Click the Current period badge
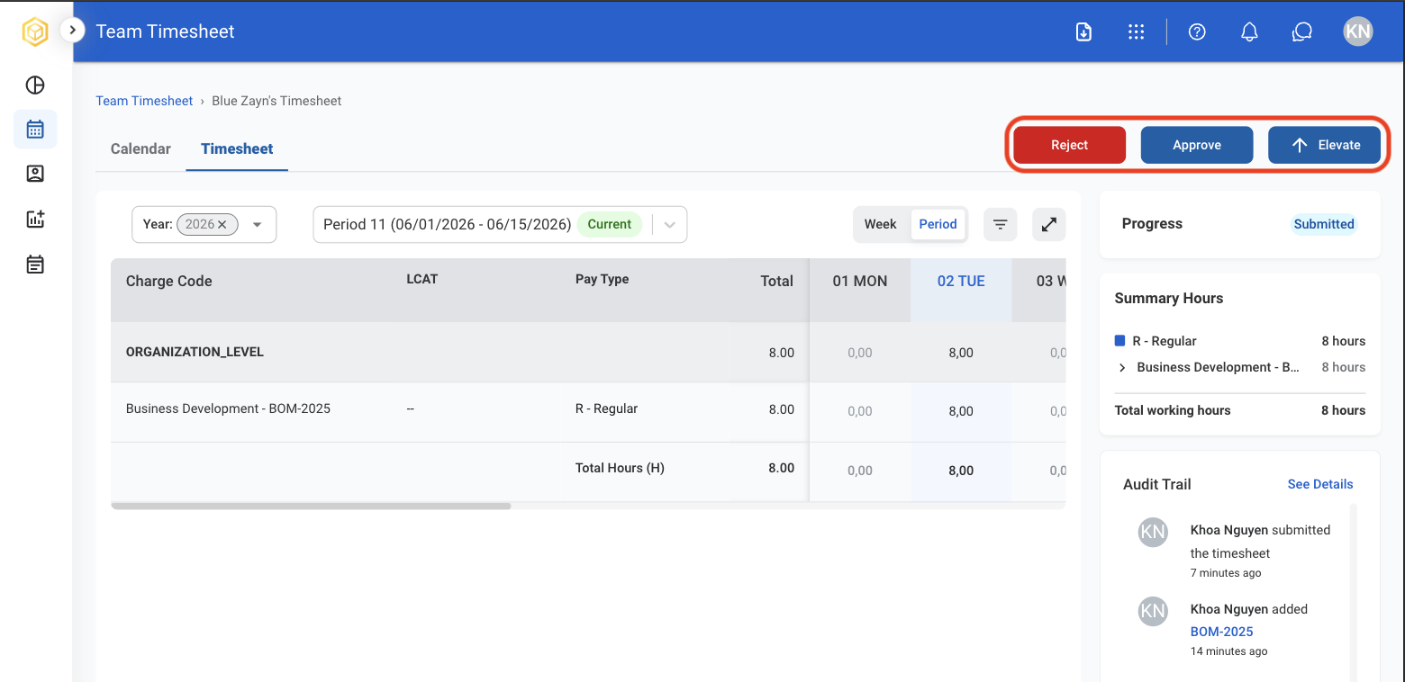Screen dimensions: 1405x682 (x=610, y=224)
